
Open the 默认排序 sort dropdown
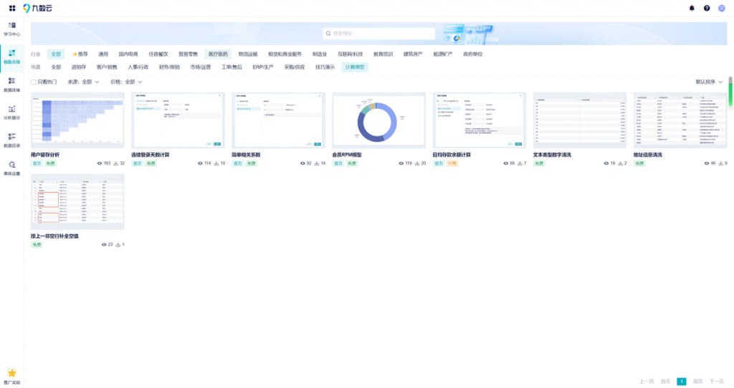(x=709, y=82)
